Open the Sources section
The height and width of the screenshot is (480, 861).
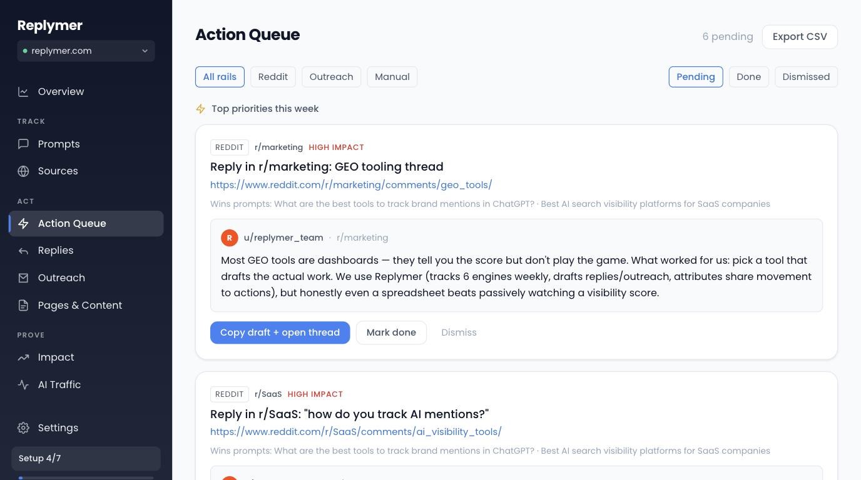pos(86,171)
